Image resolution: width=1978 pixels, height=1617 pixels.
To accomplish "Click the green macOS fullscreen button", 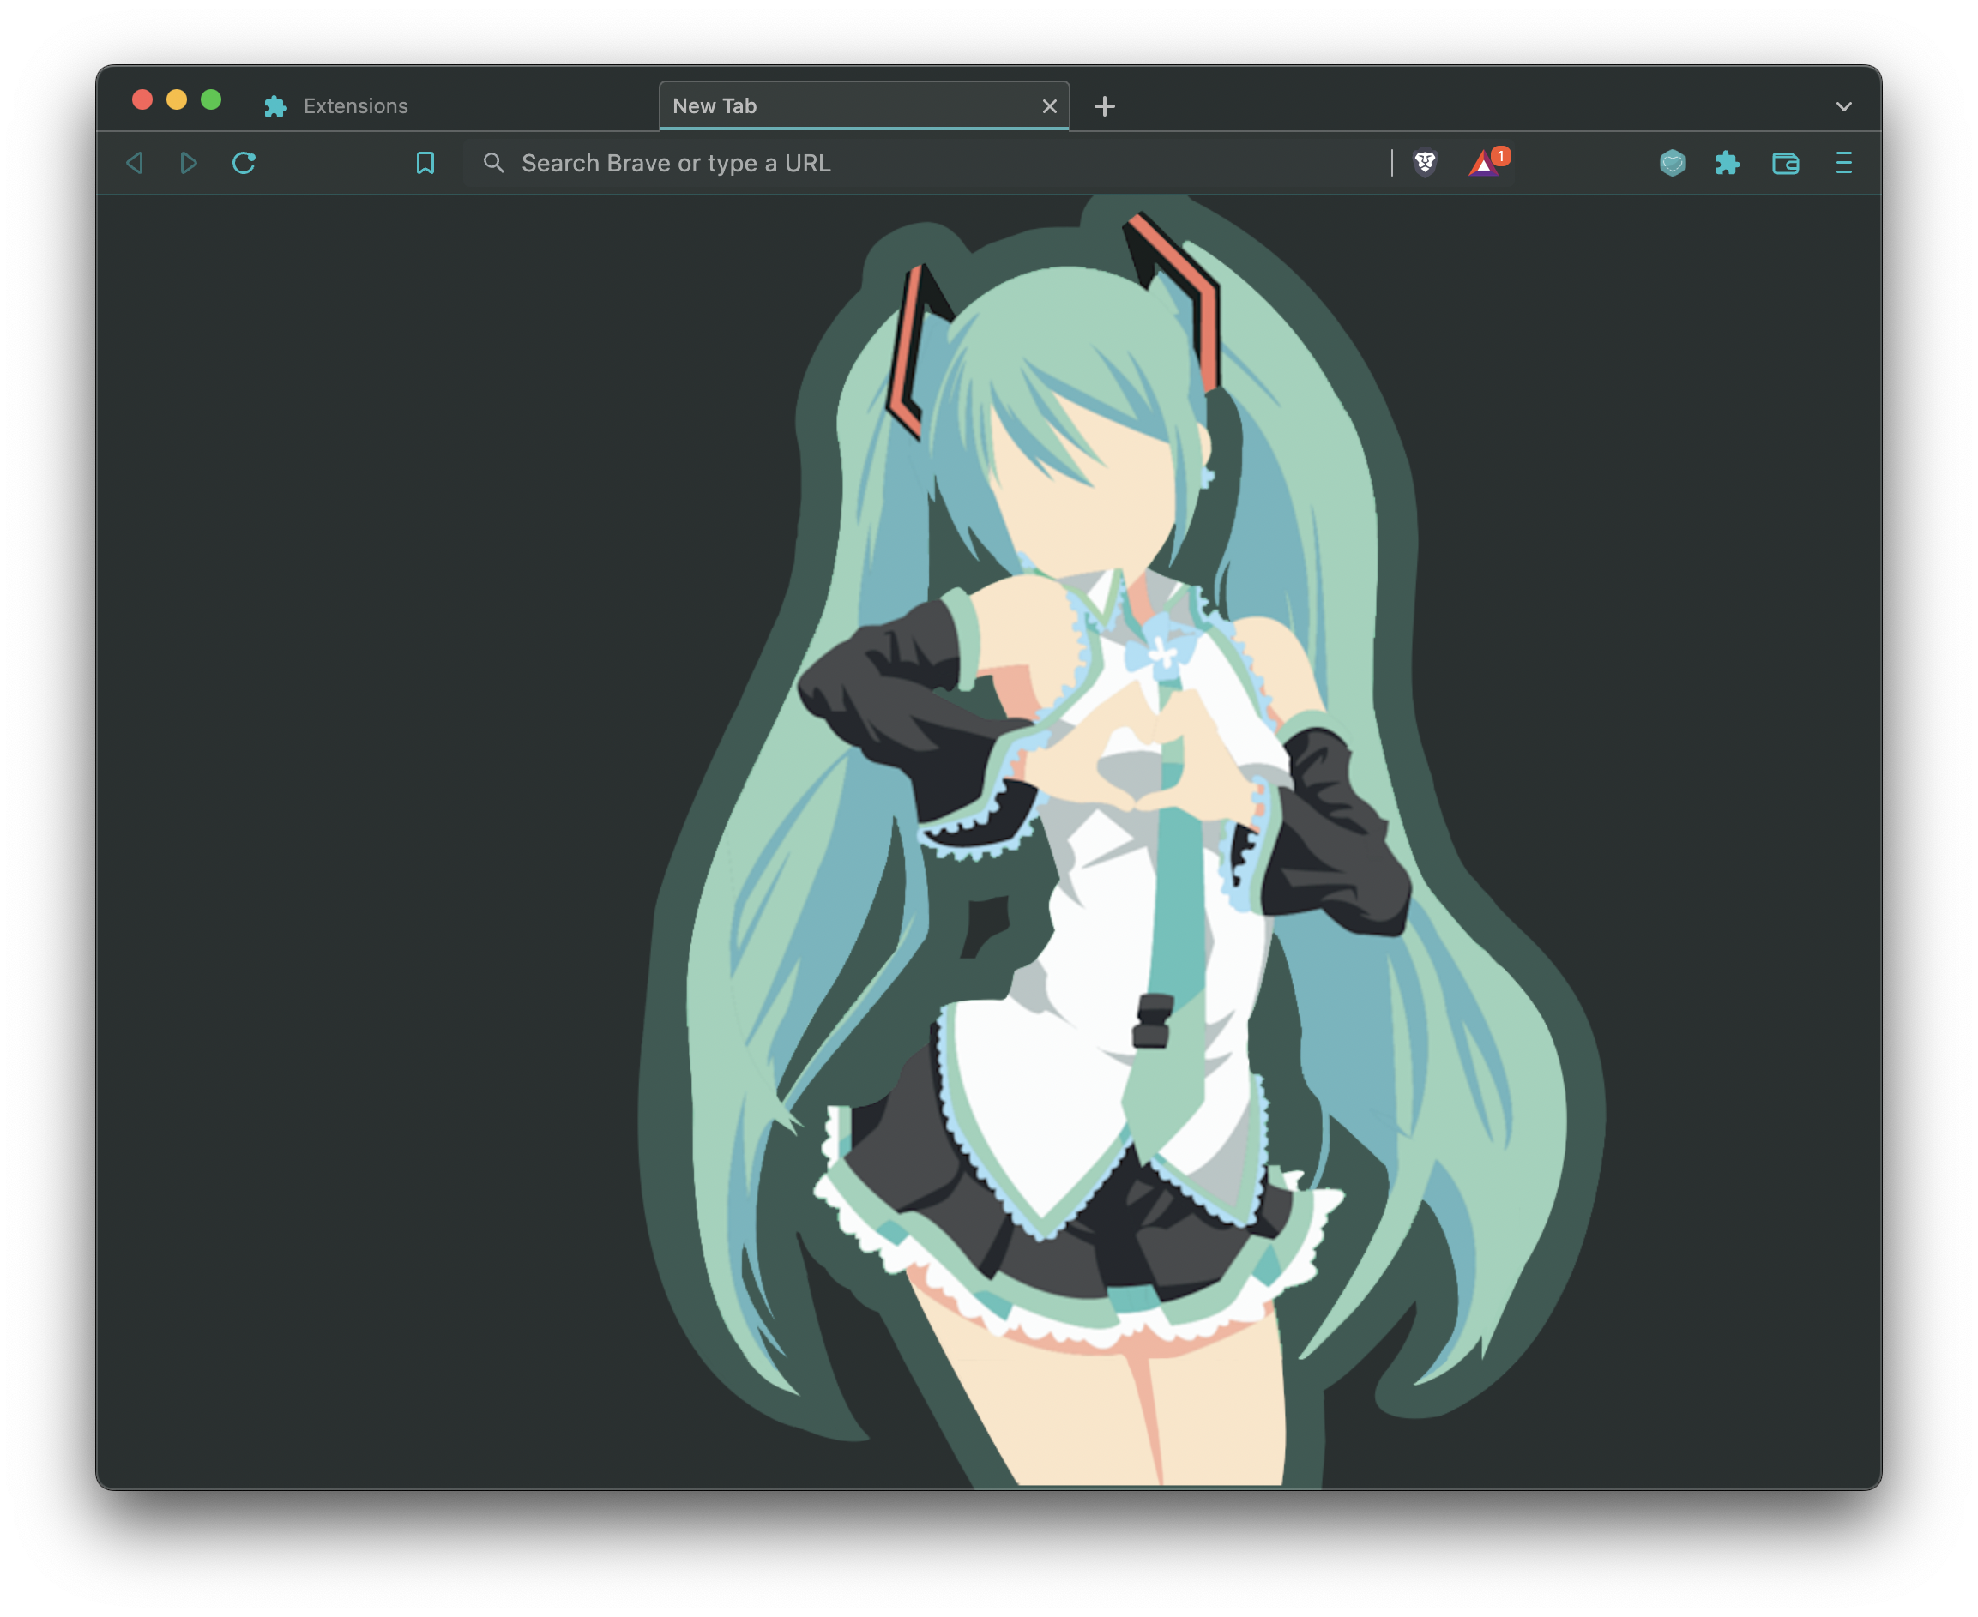I will click(212, 99).
